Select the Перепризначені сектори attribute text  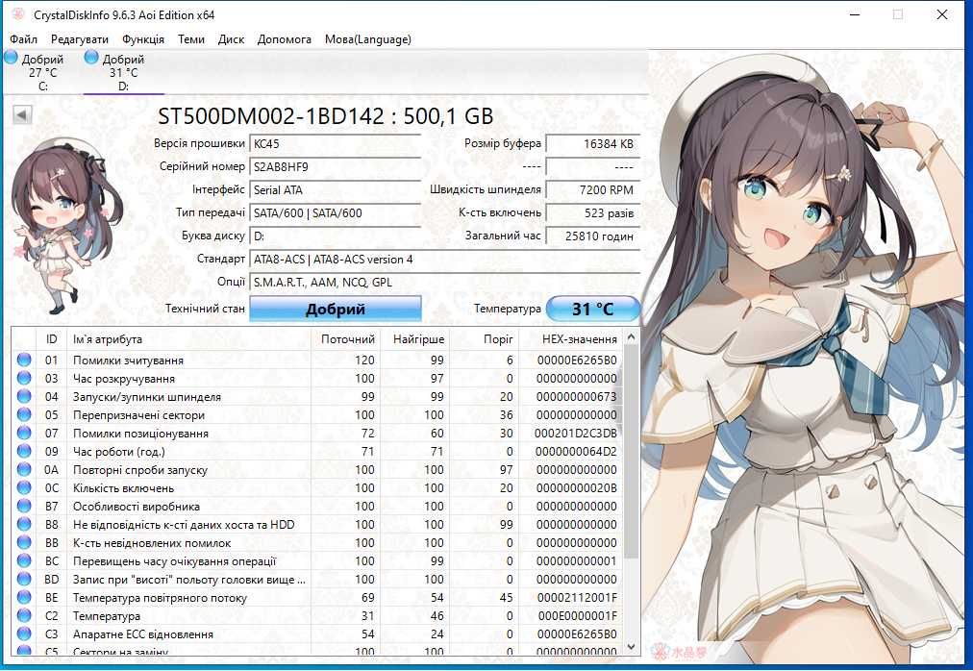tap(138, 414)
